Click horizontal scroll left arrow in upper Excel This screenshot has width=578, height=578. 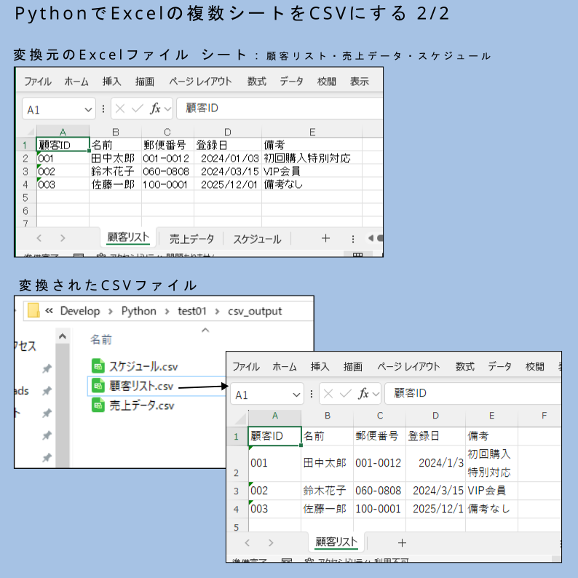click(371, 238)
